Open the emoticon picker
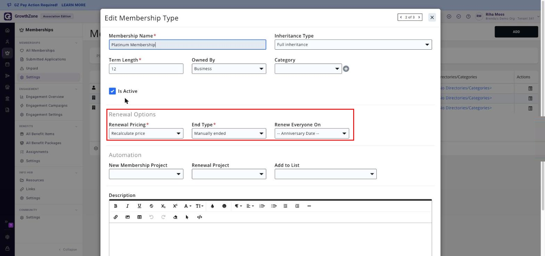 (x=224, y=206)
